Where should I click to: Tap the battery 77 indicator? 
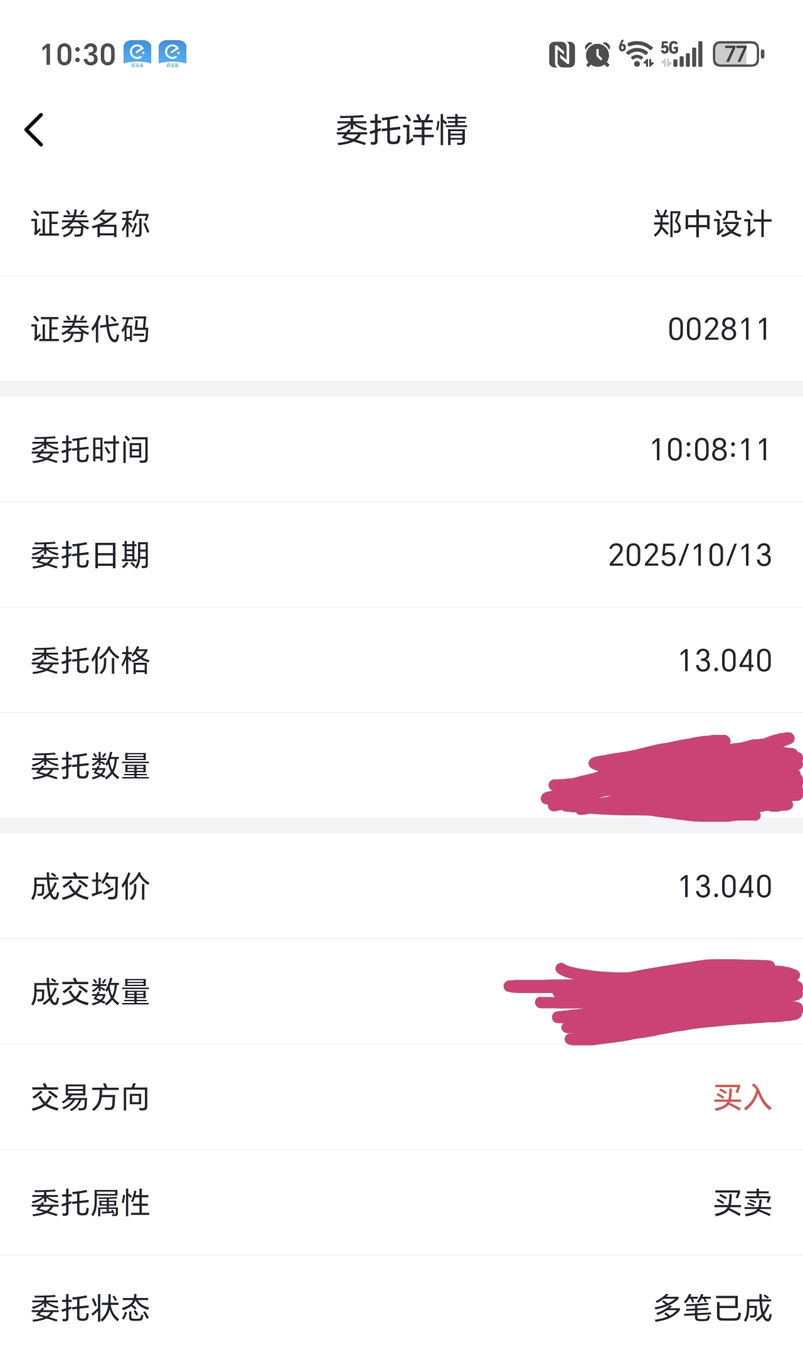pos(738,55)
